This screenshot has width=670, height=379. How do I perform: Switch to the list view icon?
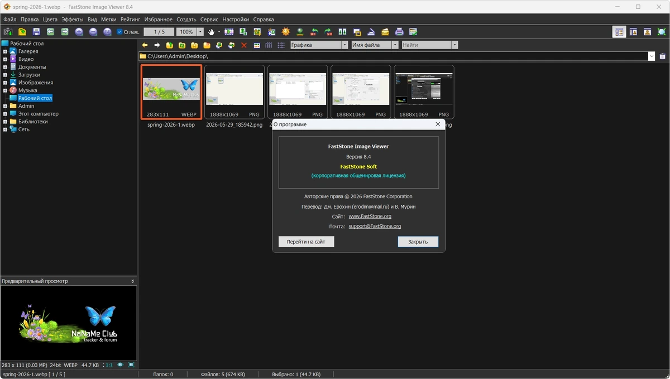pos(281,45)
